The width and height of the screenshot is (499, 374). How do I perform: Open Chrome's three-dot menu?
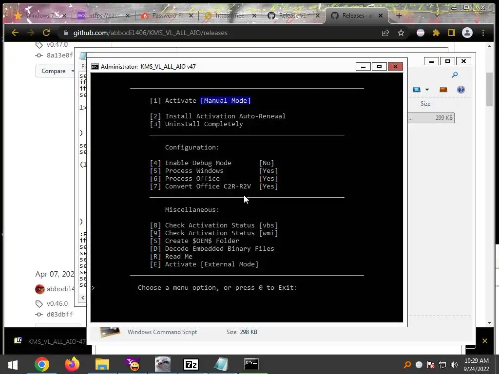[483, 33]
